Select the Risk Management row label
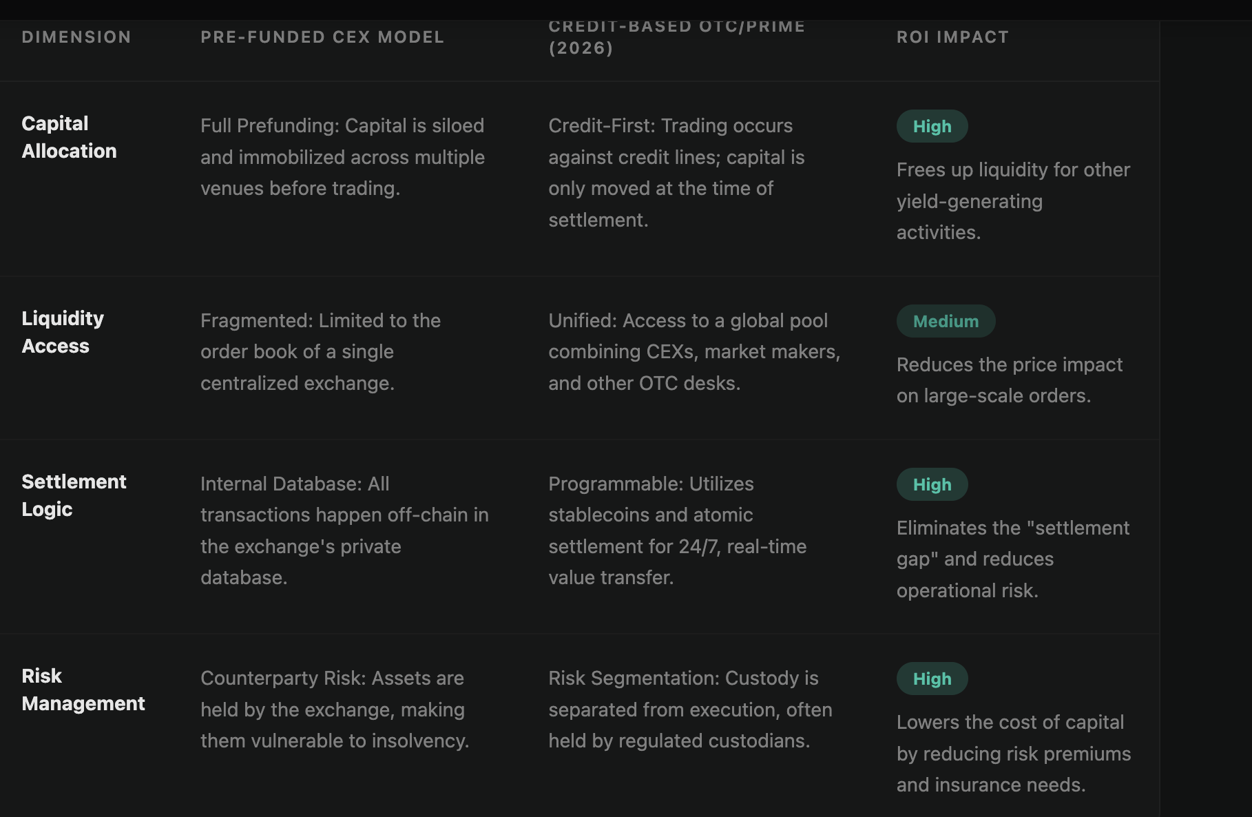Image resolution: width=1252 pixels, height=817 pixels. pyautogui.click(x=83, y=690)
